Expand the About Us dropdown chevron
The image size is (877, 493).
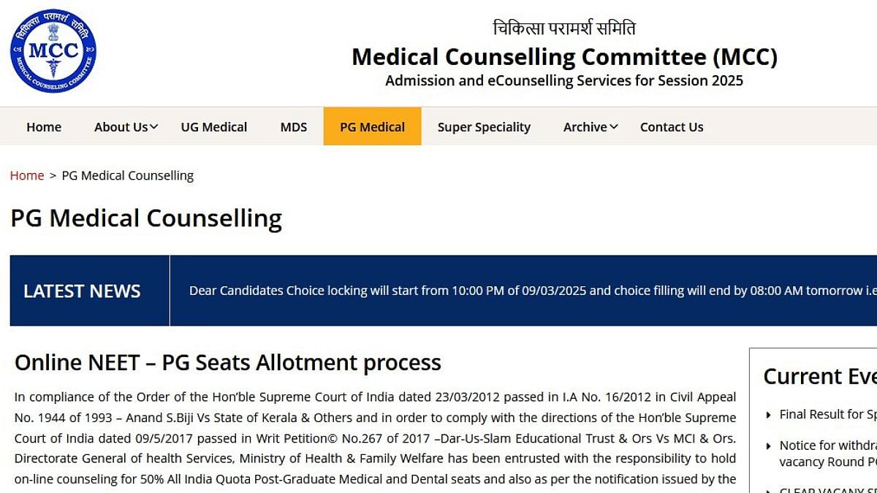tap(154, 127)
